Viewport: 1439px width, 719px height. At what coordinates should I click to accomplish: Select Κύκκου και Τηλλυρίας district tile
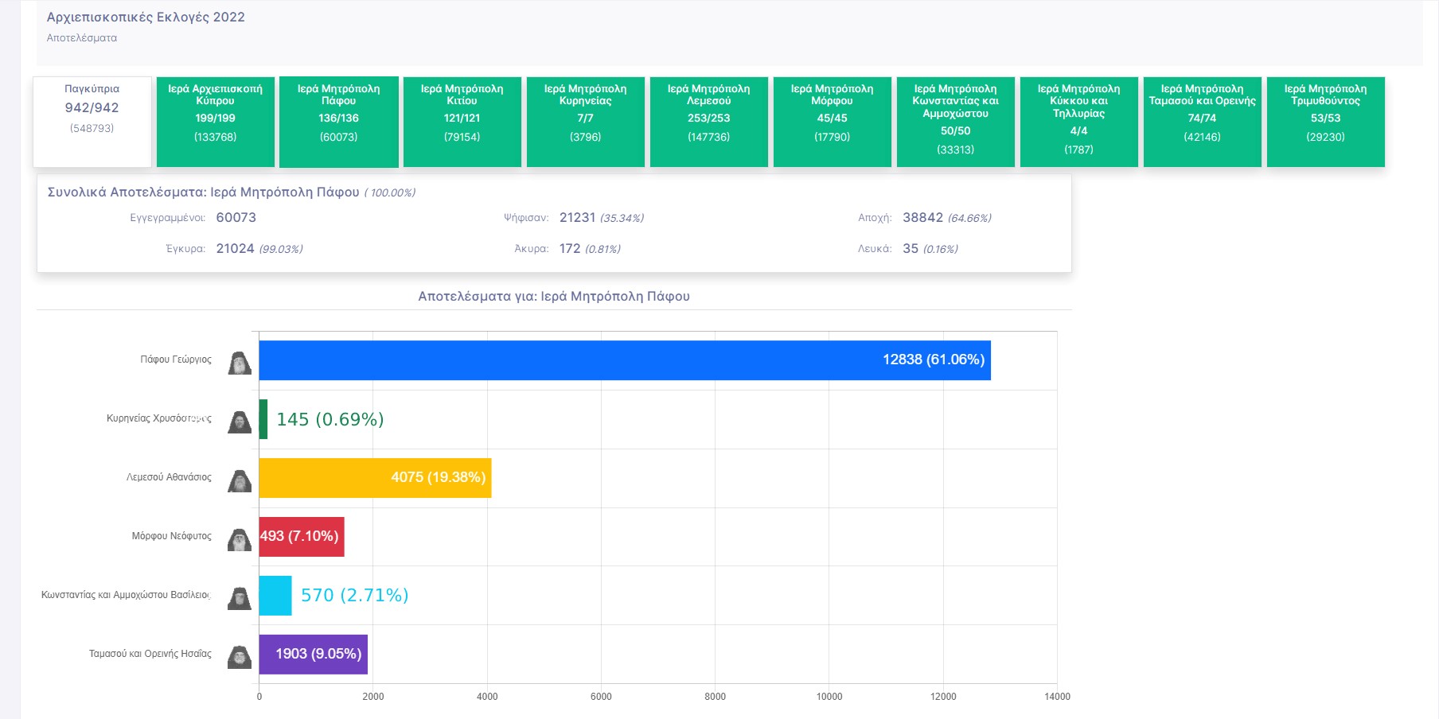[1079, 121]
